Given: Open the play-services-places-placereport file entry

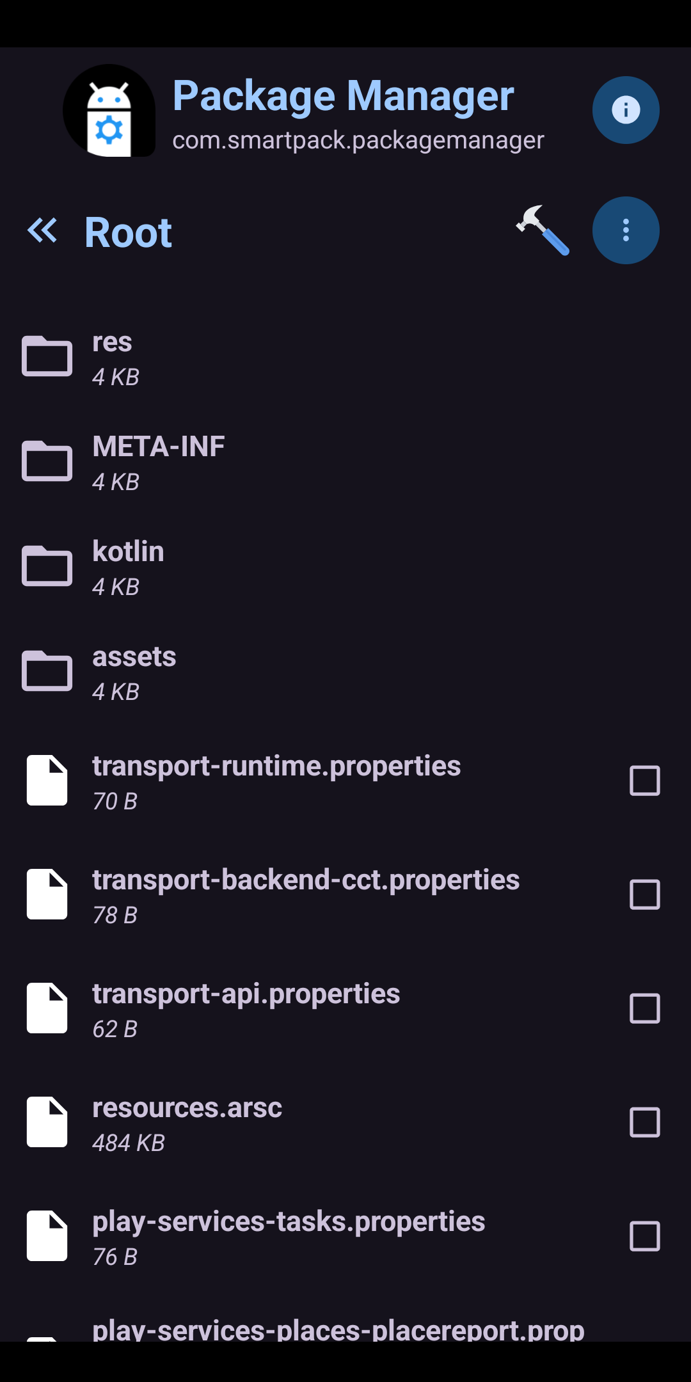Looking at the screenshot, I should coord(338,1330).
